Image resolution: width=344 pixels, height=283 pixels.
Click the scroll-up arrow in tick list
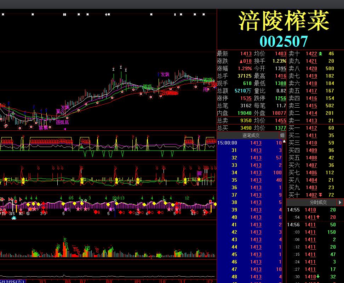pyautogui.click(x=284, y=142)
